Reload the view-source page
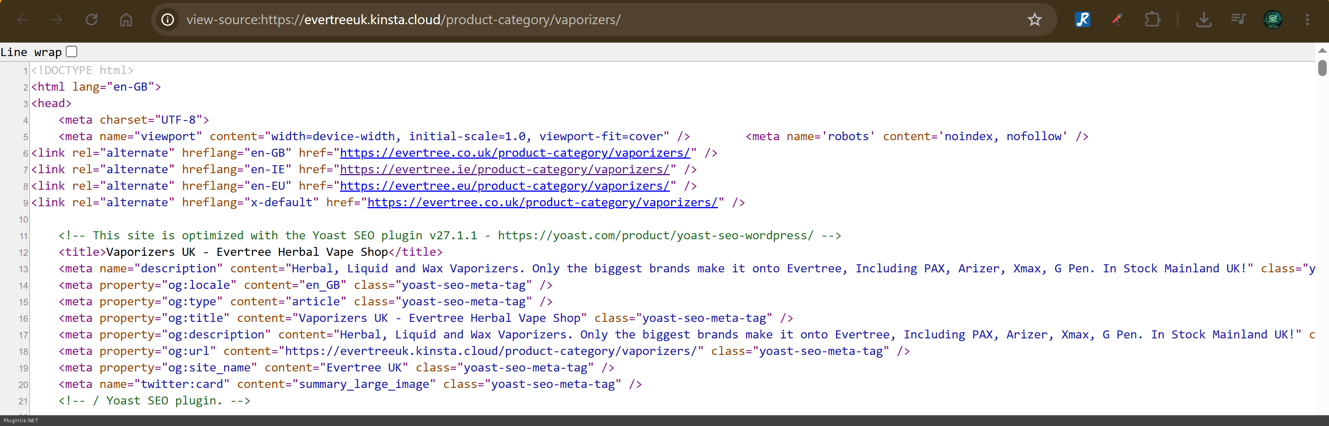 [x=91, y=20]
